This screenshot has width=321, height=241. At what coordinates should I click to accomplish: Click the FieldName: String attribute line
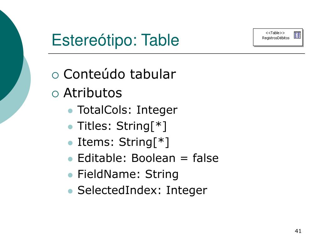tap(128, 174)
